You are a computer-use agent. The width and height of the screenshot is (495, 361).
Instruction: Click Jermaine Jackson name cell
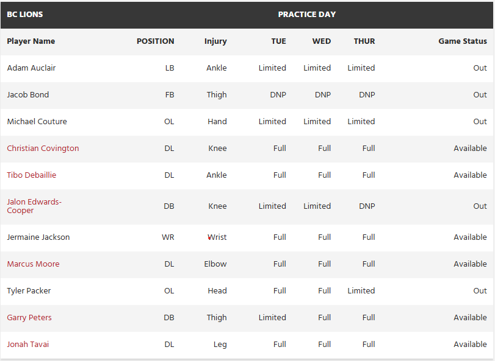coord(38,237)
